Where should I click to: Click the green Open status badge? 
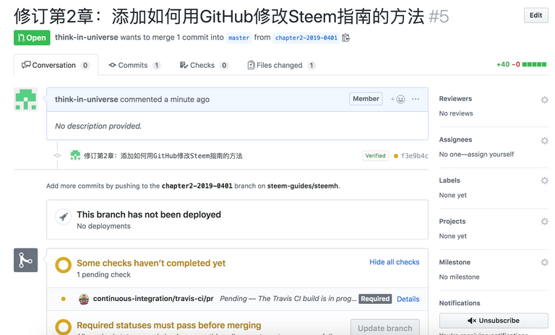point(32,38)
